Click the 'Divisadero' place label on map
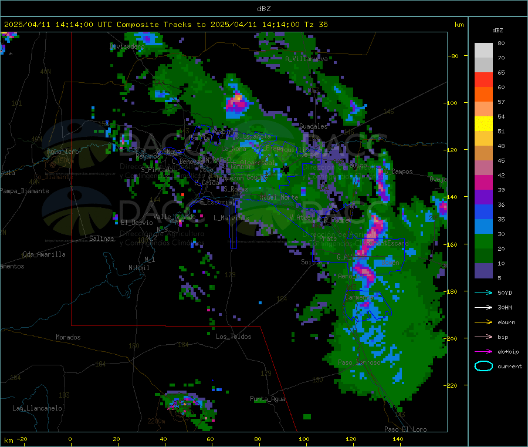The width and height of the screenshot is (528, 447). [127, 46]
